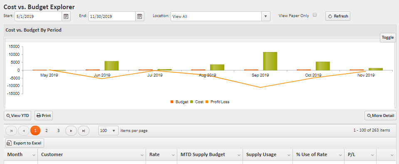This screenshot has width=399, height=164.
Task: Go to the last page of results
Action: tap(84, 131)
